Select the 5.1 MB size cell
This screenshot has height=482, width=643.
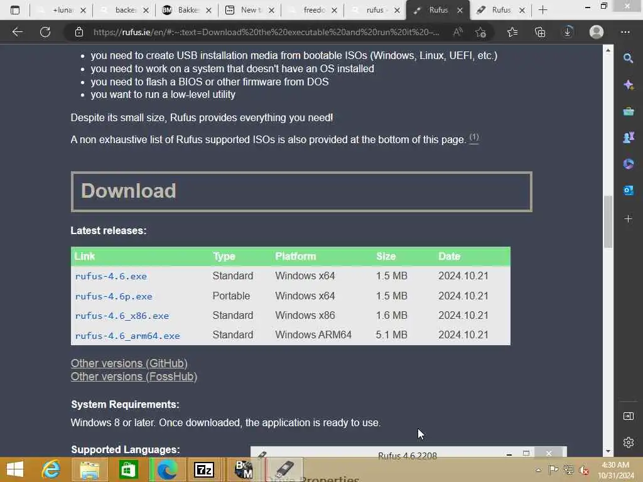391,335
